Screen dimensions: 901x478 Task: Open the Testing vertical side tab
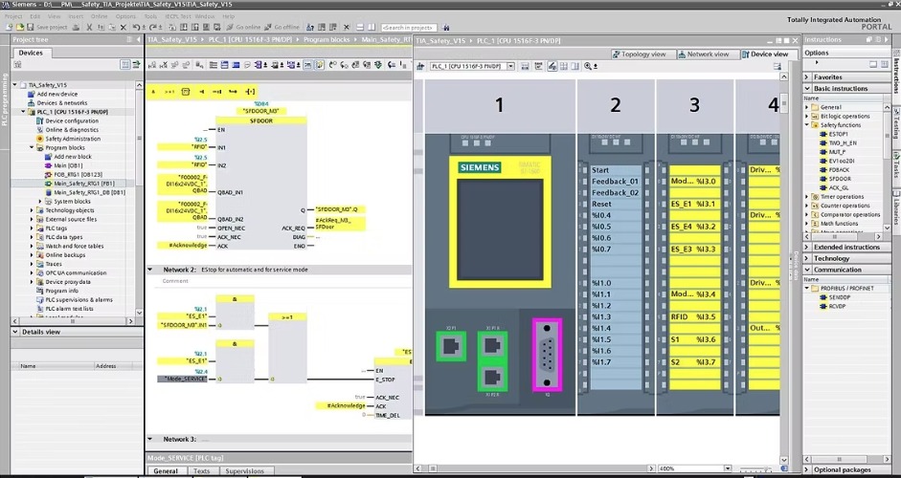click(x=896, y=124)
